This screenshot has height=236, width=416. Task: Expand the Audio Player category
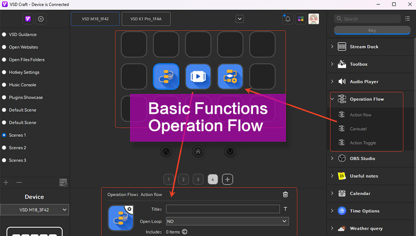pos(332,81)
